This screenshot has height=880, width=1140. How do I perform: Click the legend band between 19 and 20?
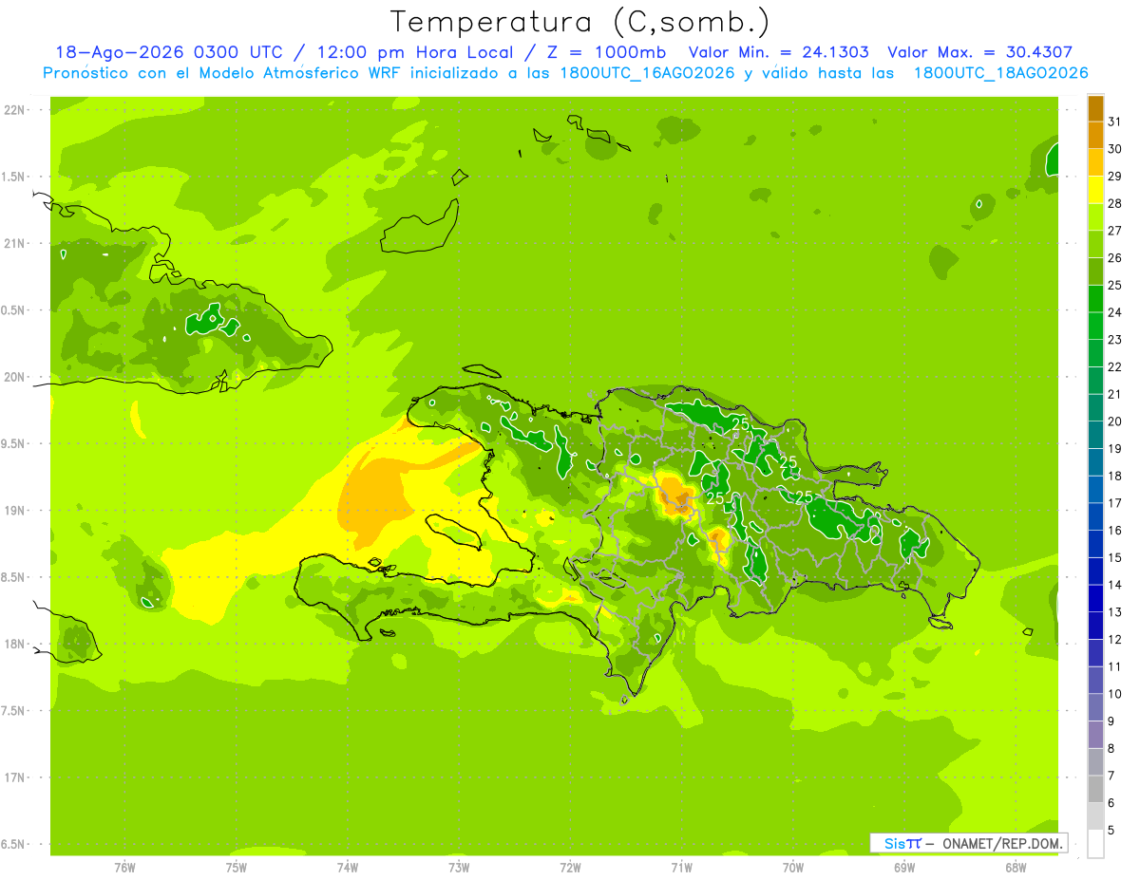pos(1095,435)
